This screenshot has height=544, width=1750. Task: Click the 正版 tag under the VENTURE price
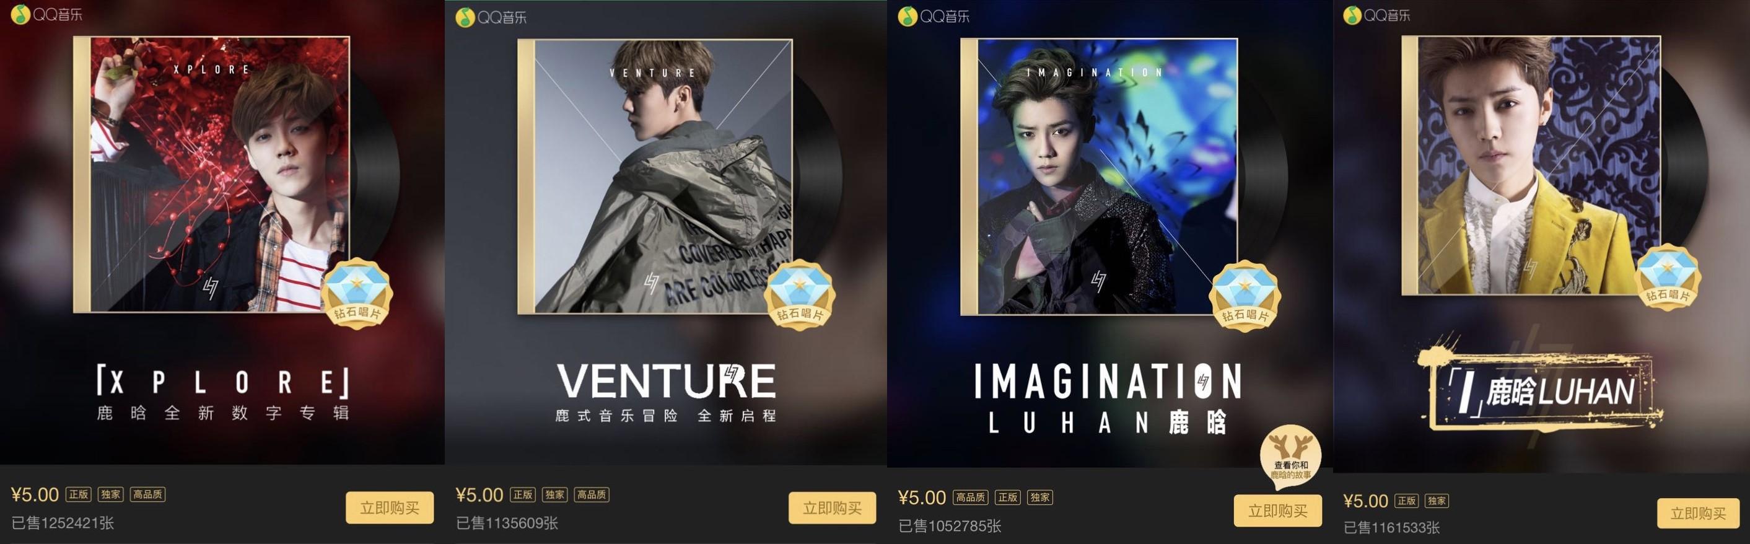(x=523, y=494)
